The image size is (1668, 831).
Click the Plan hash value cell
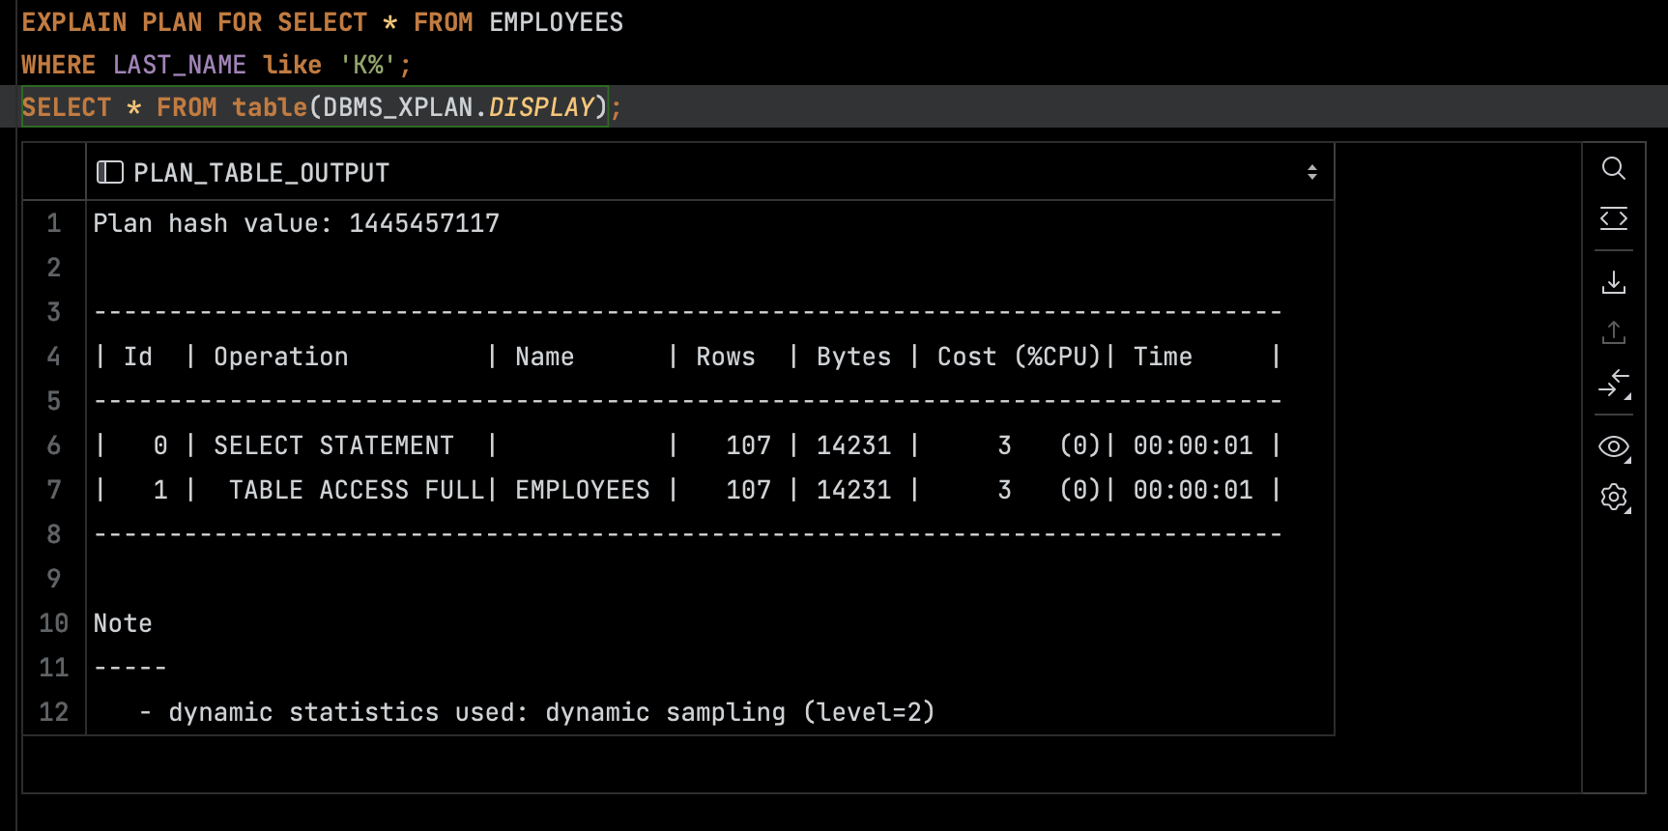(710, 223)
